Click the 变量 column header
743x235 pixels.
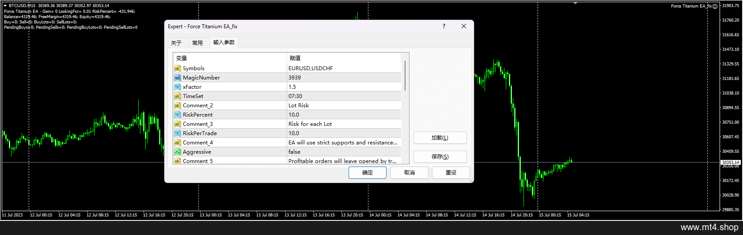230,58
